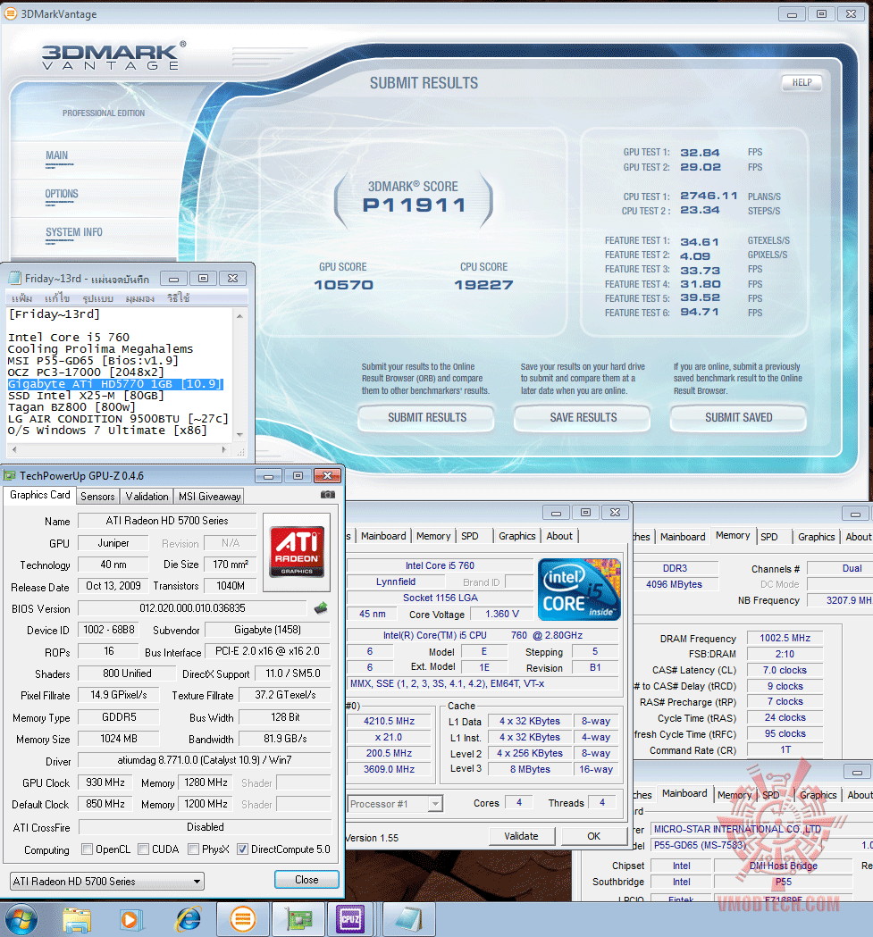The height and width of the screenshot is (937, 873).
Task: Click the Close button in GPU-Z
Action: coord(306,880)
